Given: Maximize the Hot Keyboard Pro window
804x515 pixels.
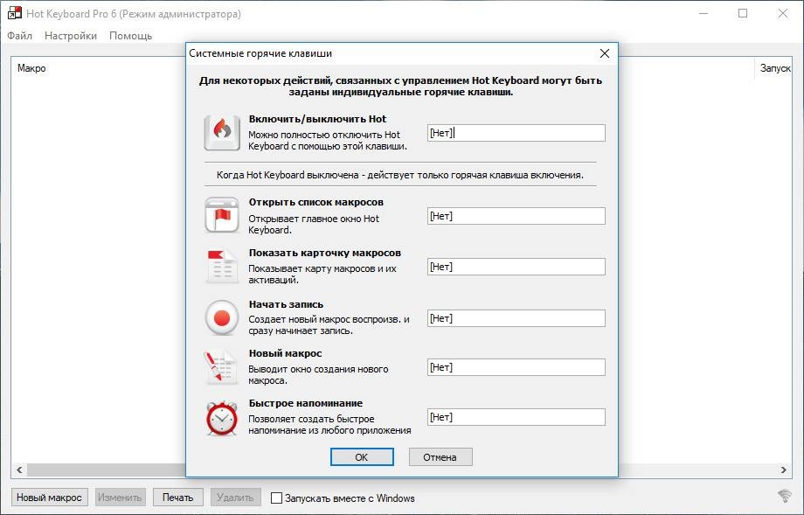Looking at the screenshot, I should (743, 13).
